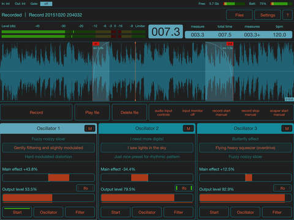Choose preset 'Fuzzy noizzy slicer' in Oscillator 3
Screen dimensions: 294x220
pos(246,157)
